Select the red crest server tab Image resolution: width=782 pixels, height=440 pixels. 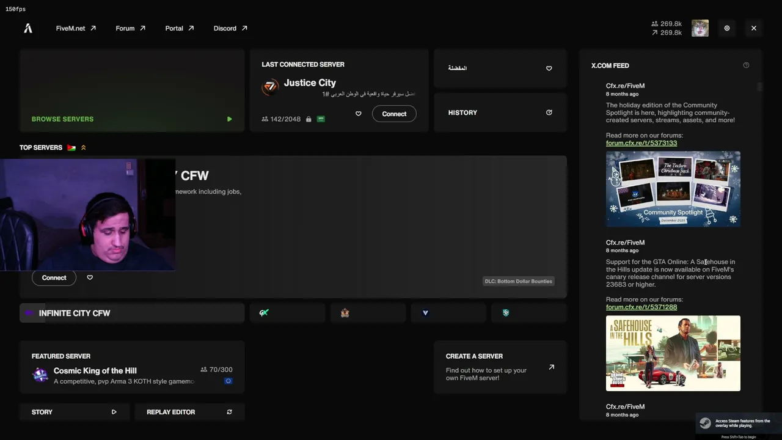pos(367,313)
